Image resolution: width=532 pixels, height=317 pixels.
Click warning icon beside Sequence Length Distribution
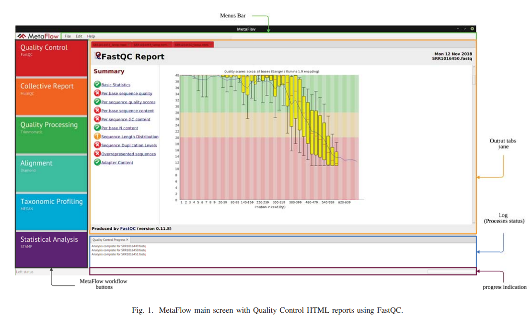coord(97,136)
